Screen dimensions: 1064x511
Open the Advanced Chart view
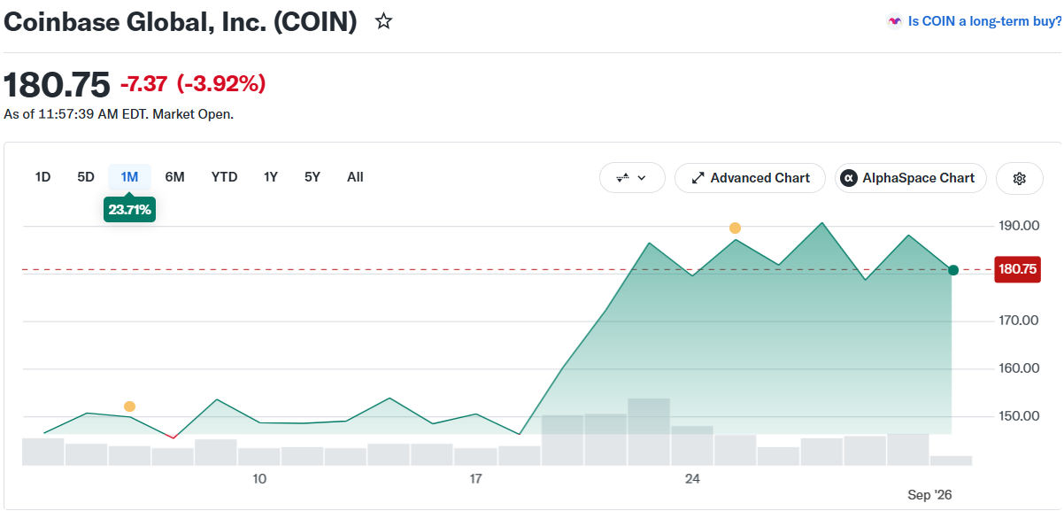(x=750, y=178)
